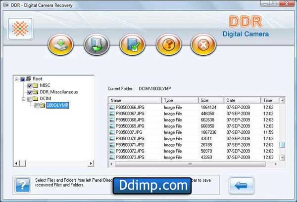The width and height of the screenshot is (297, 202).
Task: Click the open-folder arrow toolbar button
Action: click(x=97, y=45)
